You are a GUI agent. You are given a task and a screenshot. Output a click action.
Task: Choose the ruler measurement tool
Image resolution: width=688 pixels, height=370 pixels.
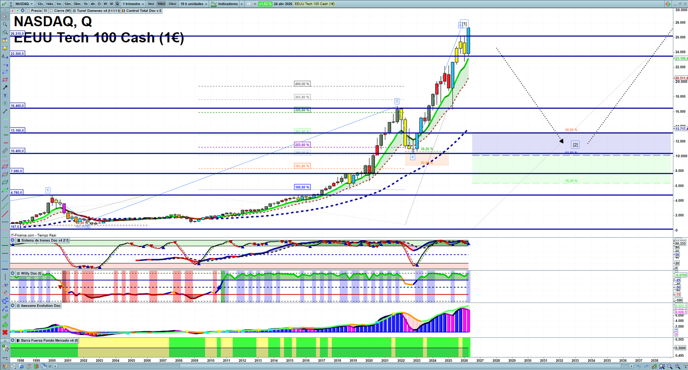pyautogui.click(x=5, y=151)
